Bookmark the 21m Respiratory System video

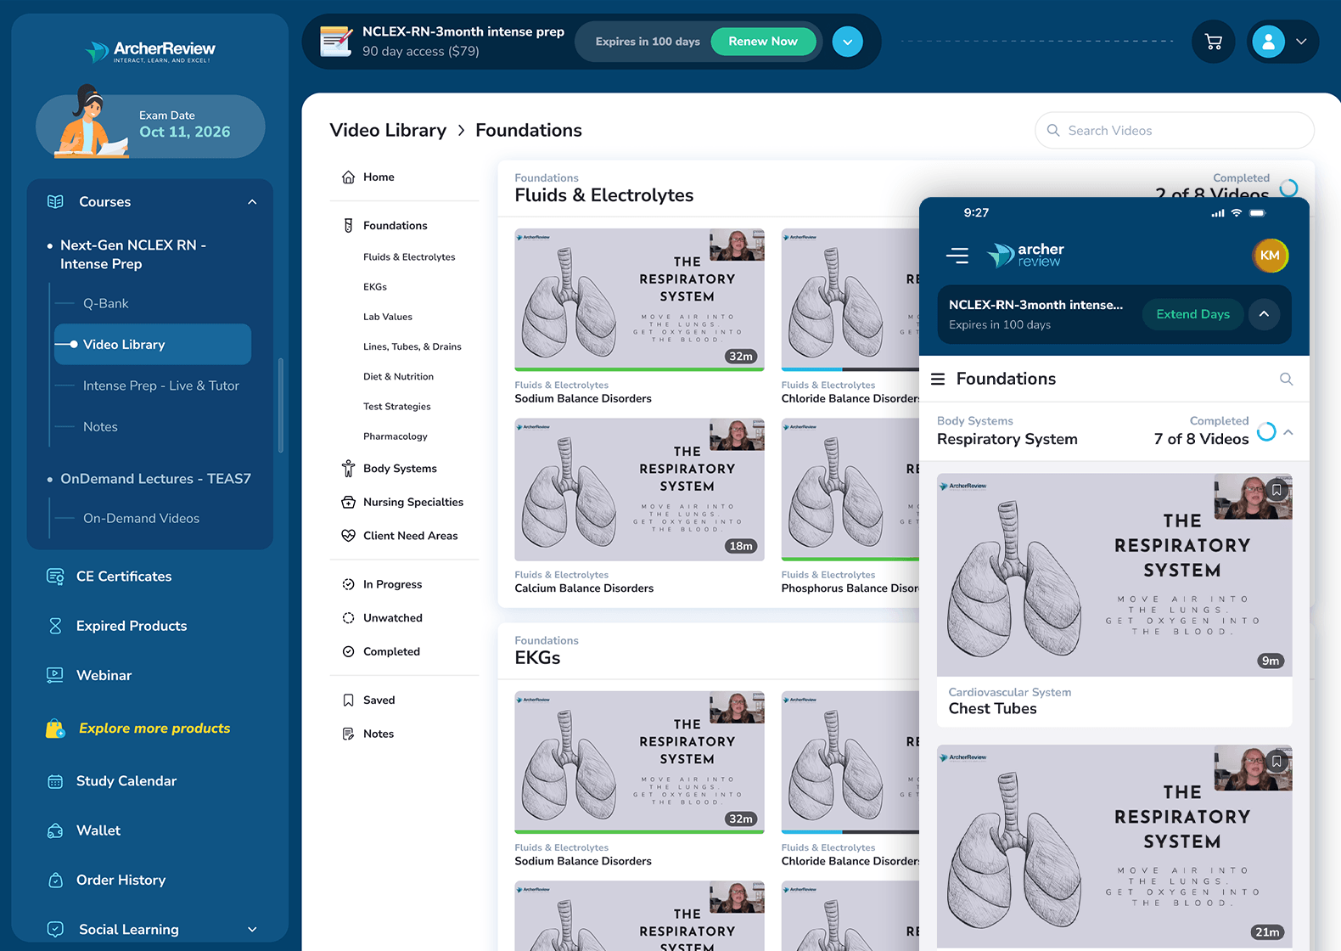1276,762
